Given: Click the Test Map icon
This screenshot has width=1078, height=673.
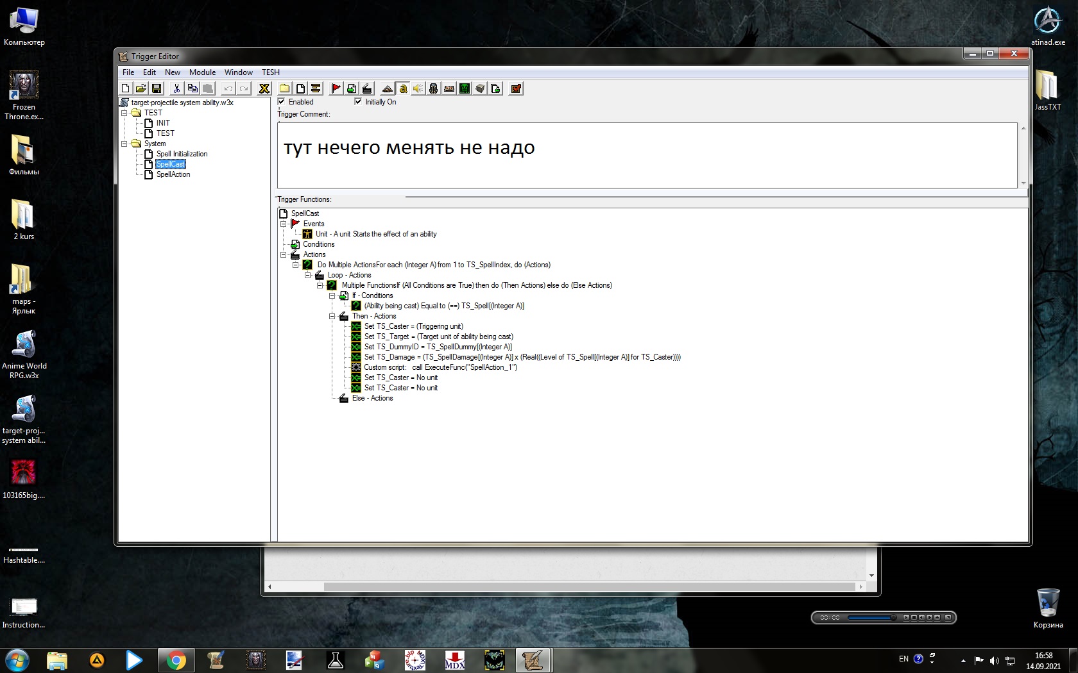Looking at the screenshot, I should tap(515, 88).
